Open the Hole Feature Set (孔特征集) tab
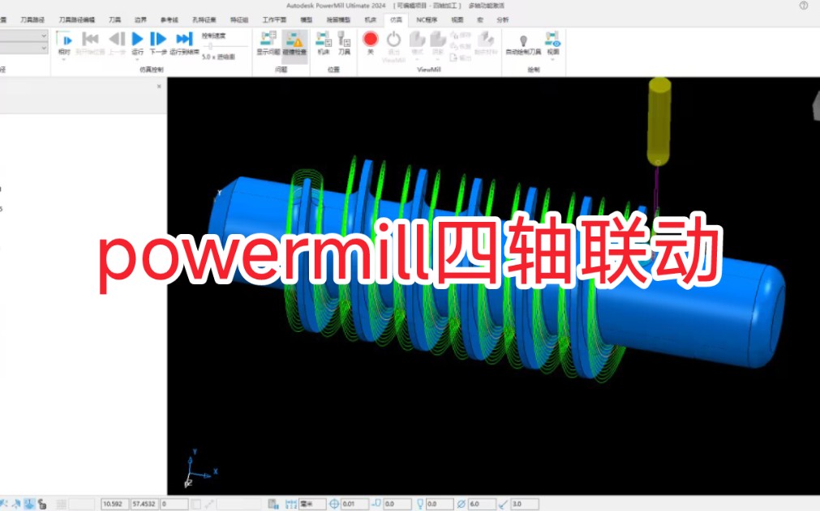 [204, 19]
